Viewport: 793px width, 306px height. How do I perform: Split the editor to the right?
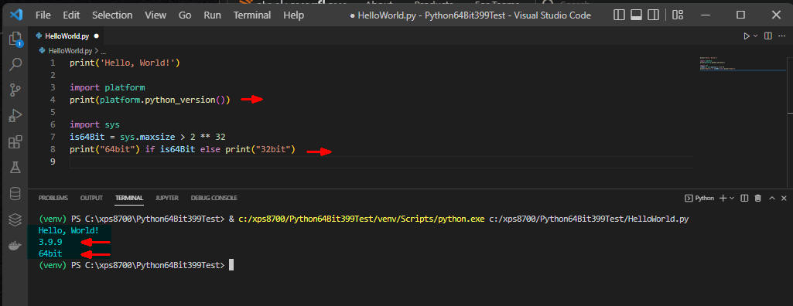coord(767,36)
